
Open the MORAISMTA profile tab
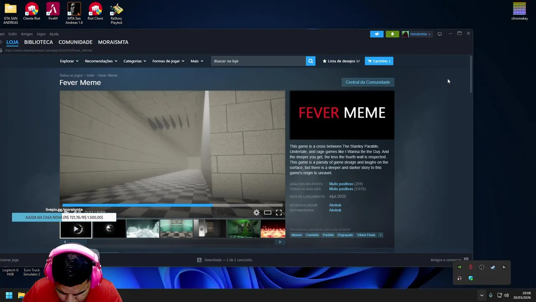pyautogui.click(x=113, y=42)
